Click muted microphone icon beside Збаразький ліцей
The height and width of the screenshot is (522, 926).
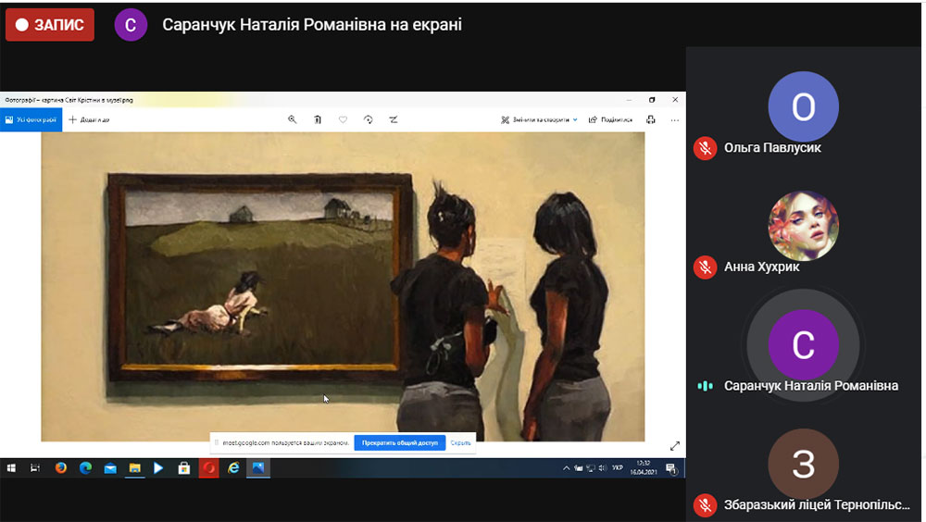705,505
